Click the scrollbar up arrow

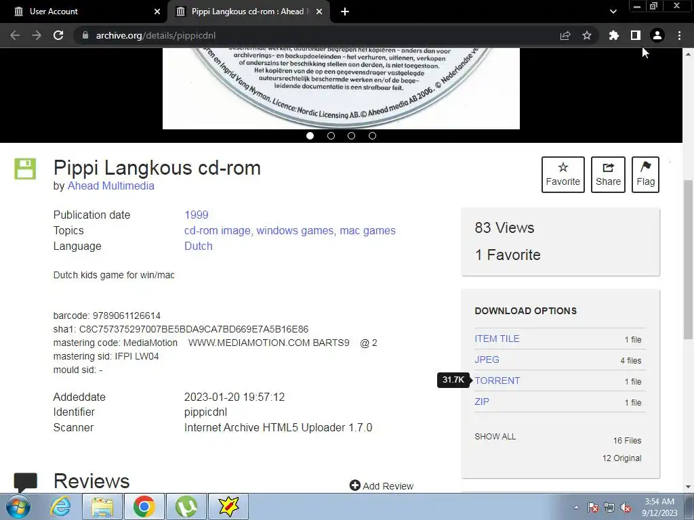coord(688,53)
